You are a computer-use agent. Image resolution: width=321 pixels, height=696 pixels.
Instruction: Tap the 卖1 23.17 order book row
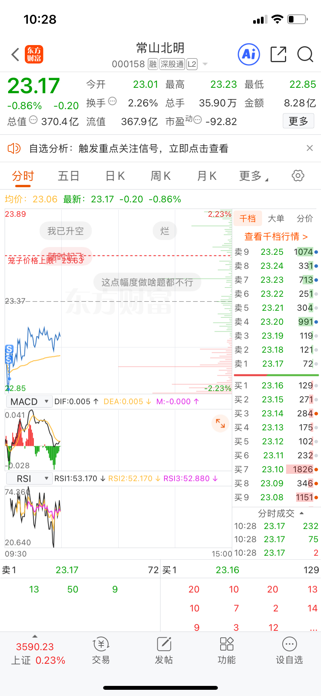pos(276,364)
